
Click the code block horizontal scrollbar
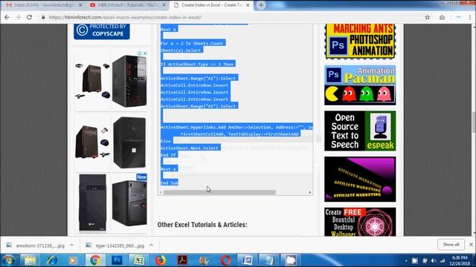pyautogui.click(x=219, y=192)
